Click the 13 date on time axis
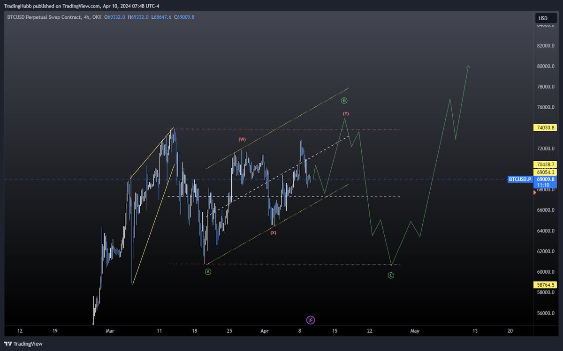The image size is (563, 351). (x=475, y=331)
